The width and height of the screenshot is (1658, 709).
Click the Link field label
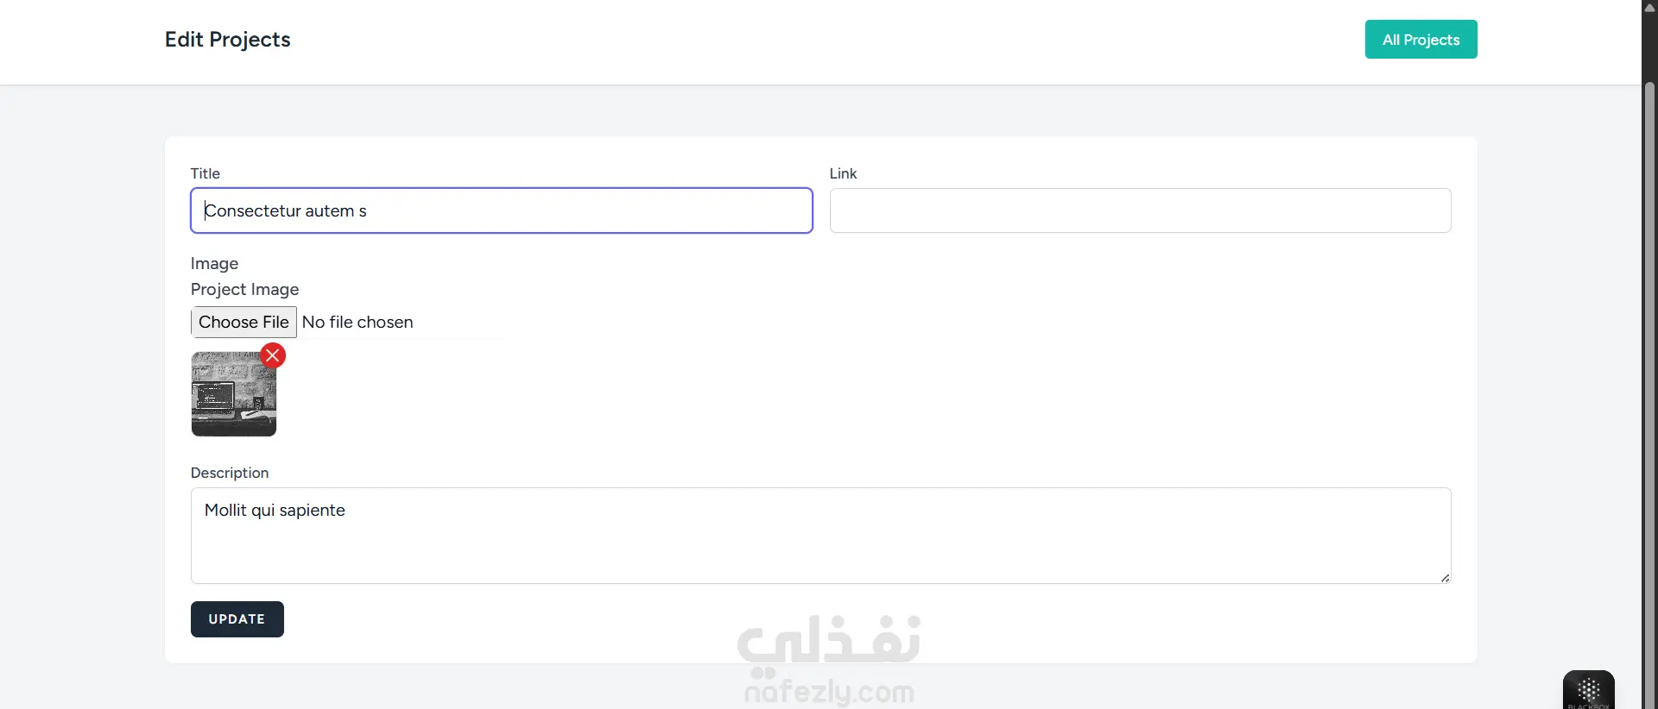pos(843,173)
